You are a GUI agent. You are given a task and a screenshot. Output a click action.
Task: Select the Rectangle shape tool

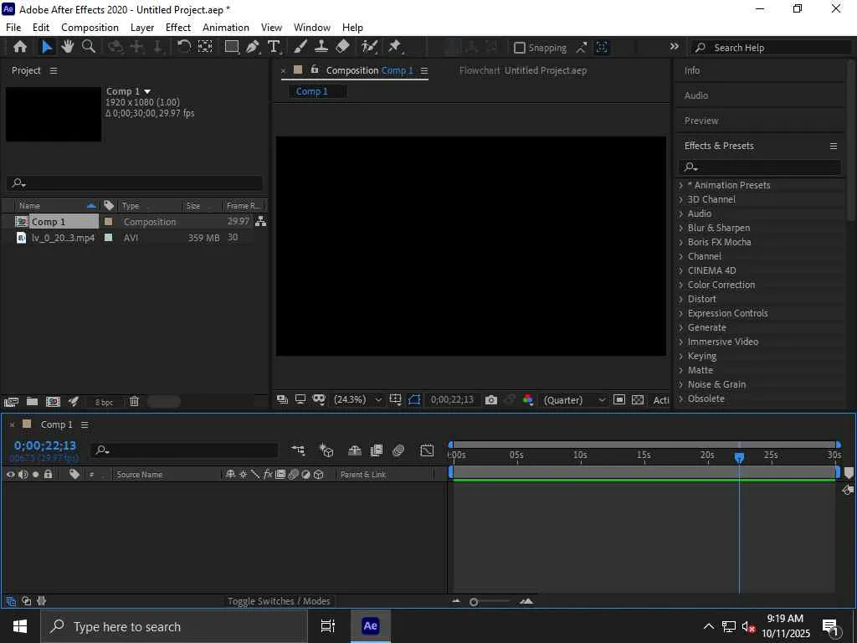pyautogui.click(x=232, y=47)
